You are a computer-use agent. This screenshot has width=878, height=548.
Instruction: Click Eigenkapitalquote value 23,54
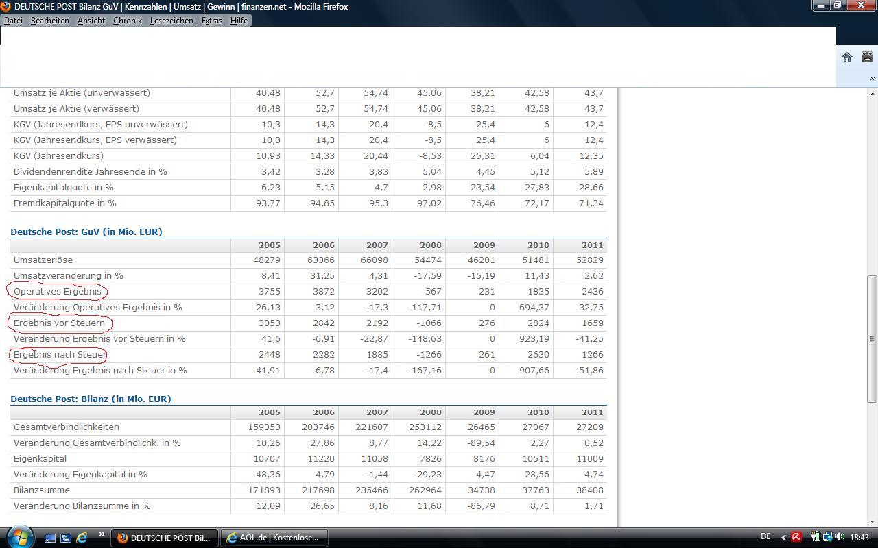[x=482, y=187]
